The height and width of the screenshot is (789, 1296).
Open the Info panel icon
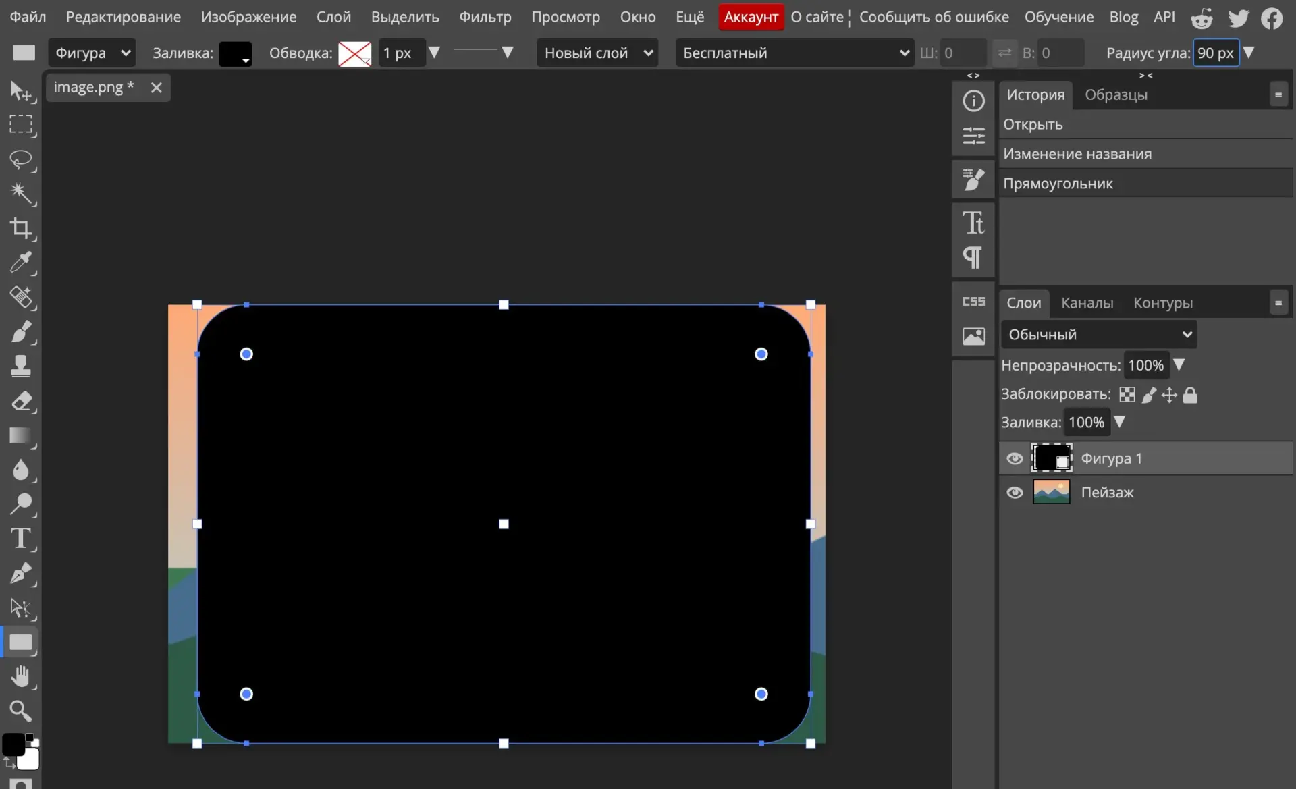pos(973,101)
